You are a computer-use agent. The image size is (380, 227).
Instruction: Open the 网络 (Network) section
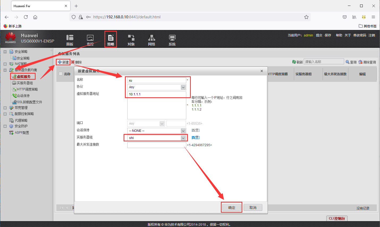(151, 39)
